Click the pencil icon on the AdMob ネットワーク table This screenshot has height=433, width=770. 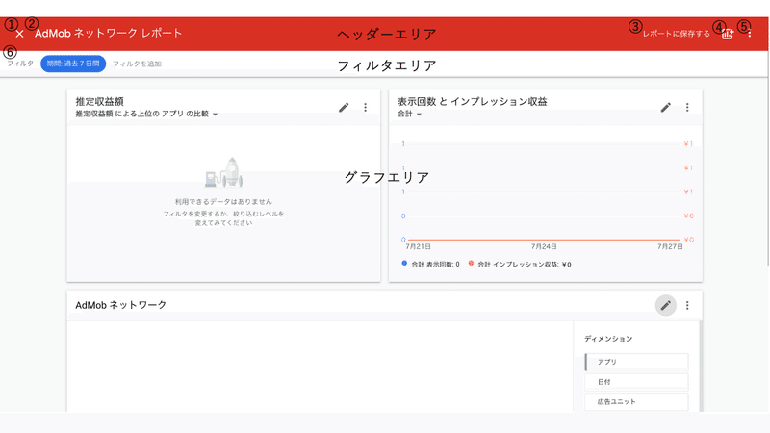tap(665, 305)
